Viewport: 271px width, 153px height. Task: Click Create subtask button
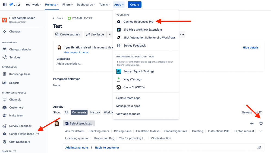click(x=68, y=34)
